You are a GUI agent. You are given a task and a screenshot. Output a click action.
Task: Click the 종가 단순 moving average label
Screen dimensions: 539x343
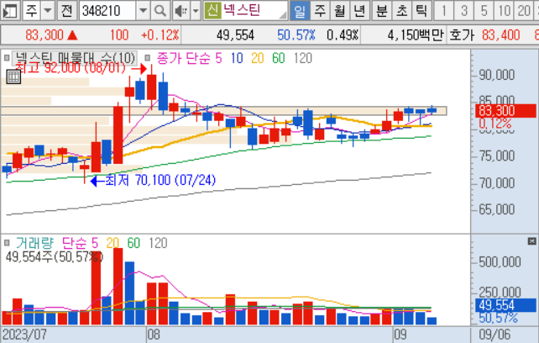(x=184, y=58)
